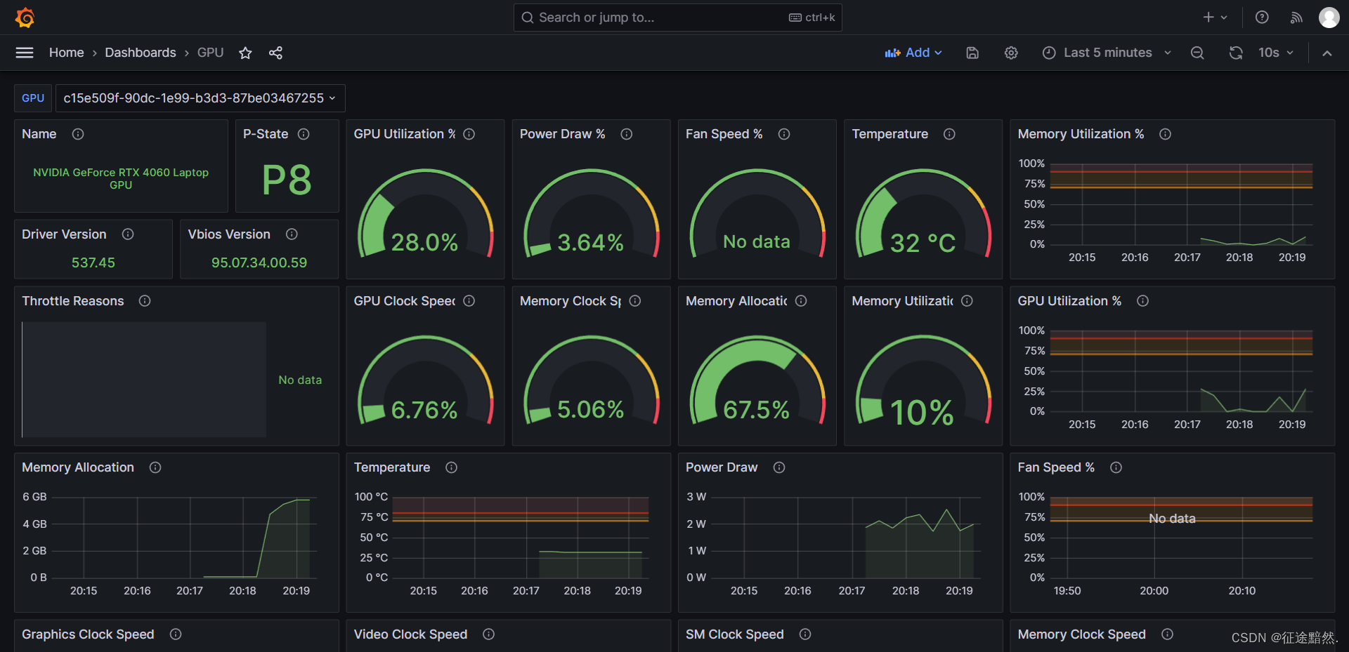Viewport: 1349px width, 652px height.
Task: Show info for Power Draw % gauge
Action: coord(627,134)
